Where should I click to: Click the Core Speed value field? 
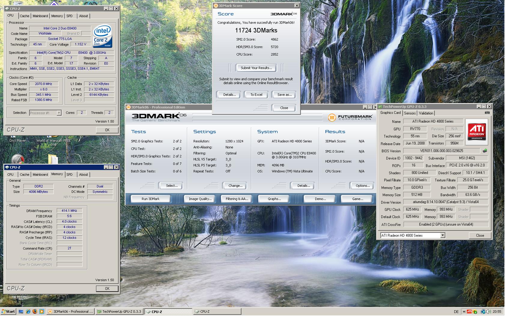(x=44, y=84)
